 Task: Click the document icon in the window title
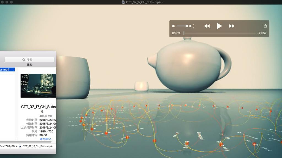(x=123, y=2)
